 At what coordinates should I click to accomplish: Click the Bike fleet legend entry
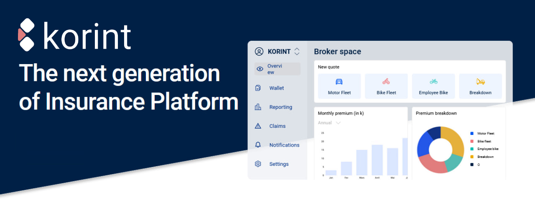(x=485, y=142)
